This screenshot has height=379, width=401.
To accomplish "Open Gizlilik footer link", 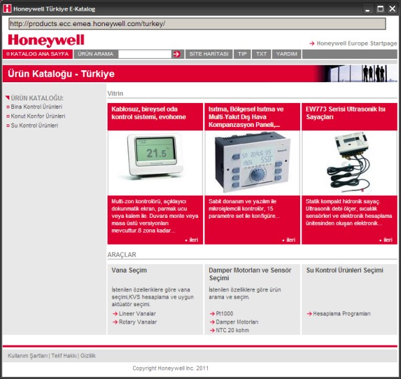I will (88, 356).
